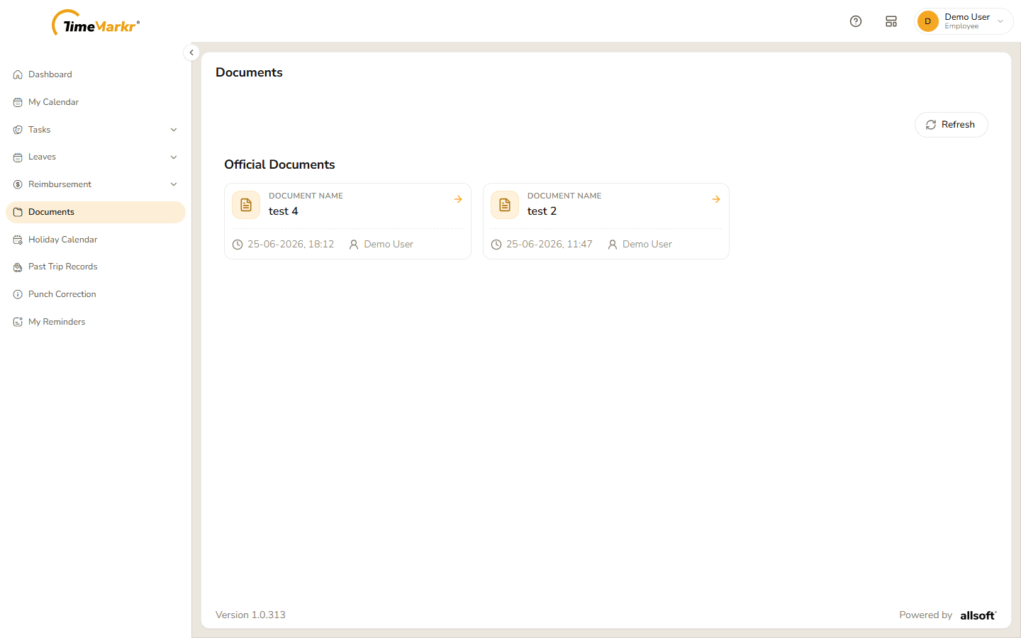Expand the Tasks submenu chevron
The height and width of the screenshot is (638, 1021).
click(174, 130)
